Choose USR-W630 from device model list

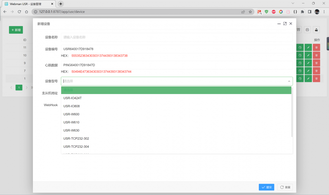(x=176, y=130)
